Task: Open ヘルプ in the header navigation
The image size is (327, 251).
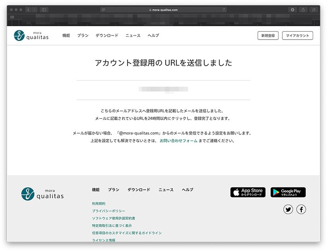Action: pyautogui.click(x=153, y=35)
